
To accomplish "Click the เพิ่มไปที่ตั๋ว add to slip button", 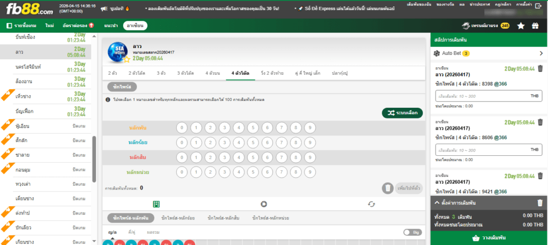I will tap(409, 188).
